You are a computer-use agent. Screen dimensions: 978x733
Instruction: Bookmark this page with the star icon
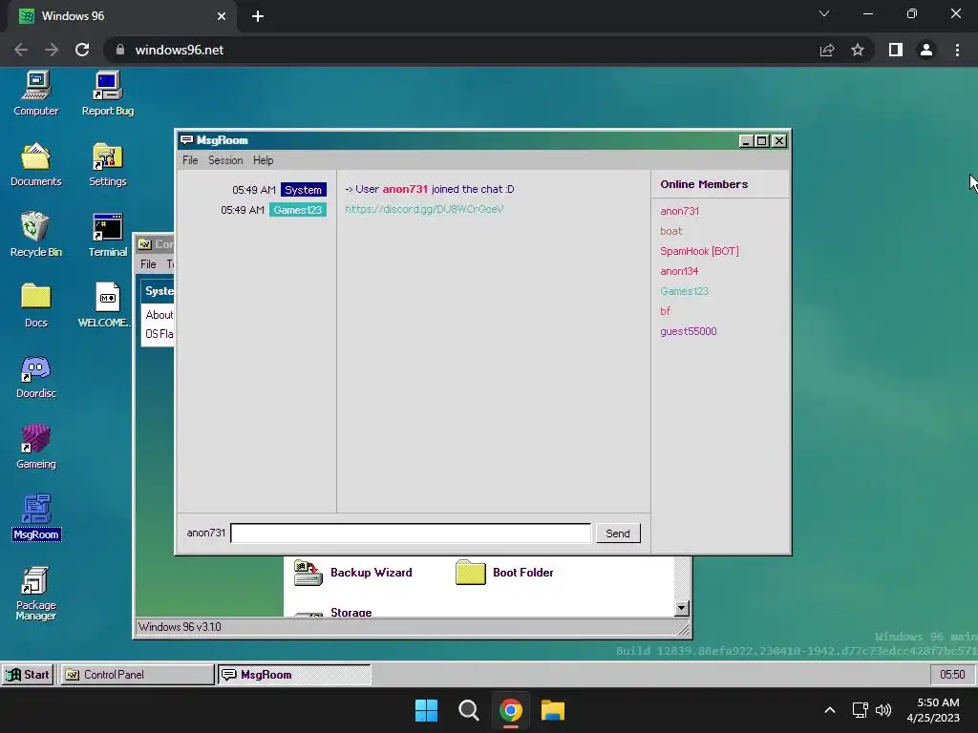click(x=858, y=50)
